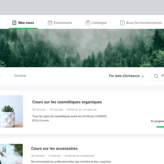
Task: Click 'Certificat de complétude' under accessoires course
Action: coord(79,156)
